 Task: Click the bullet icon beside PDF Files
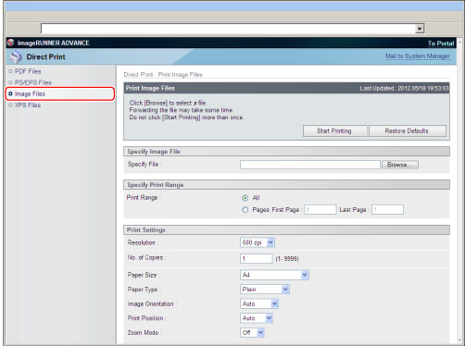10,71
